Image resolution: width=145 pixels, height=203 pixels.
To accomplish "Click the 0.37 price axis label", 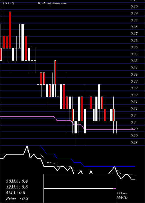I will point(134,34).
